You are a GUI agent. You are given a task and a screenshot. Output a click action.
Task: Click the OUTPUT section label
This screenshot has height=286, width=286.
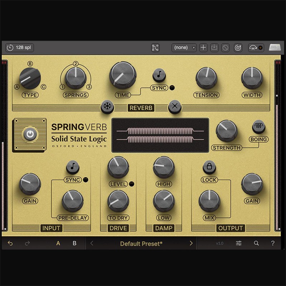pyautogui.click(x=231, y=228)
